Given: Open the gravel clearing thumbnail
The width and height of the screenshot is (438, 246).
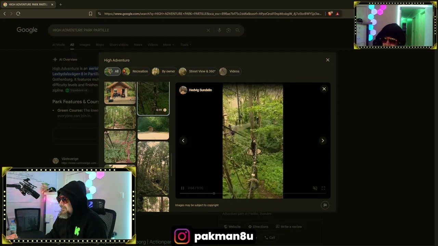Looking at the screenshot, I should tap(153, 128).
